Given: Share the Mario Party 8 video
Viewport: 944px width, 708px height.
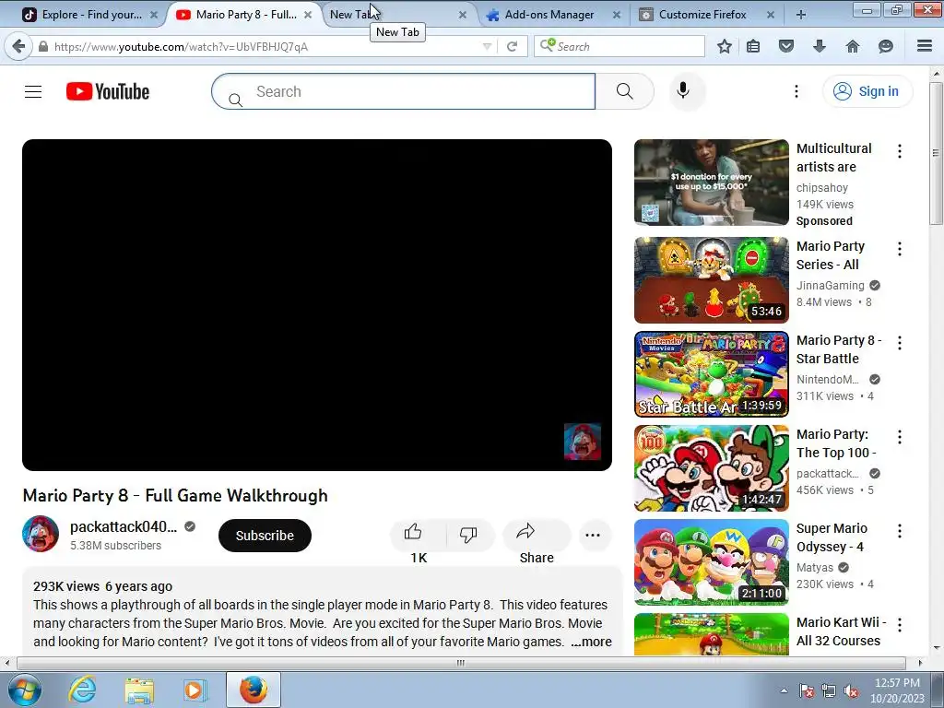Looking at the screenshot, I should coord(536,536).
